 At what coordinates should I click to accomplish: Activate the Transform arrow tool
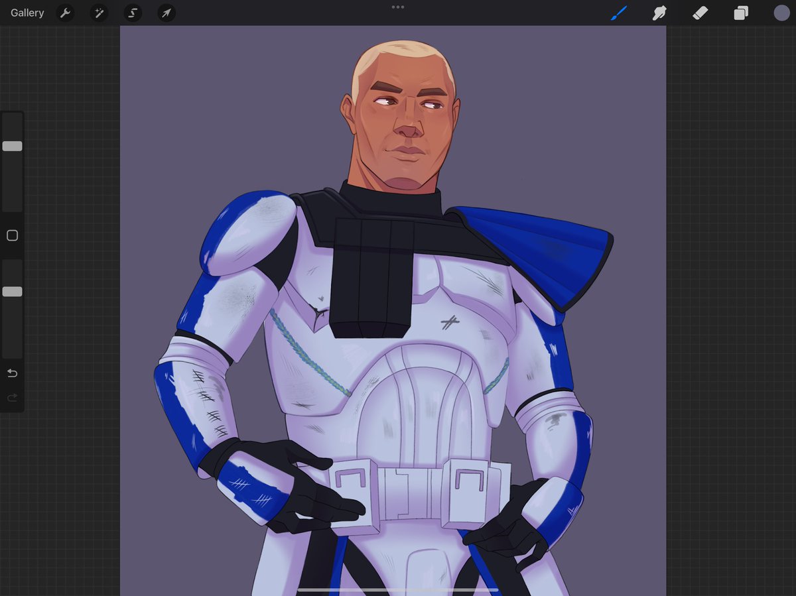pos(166,13)
